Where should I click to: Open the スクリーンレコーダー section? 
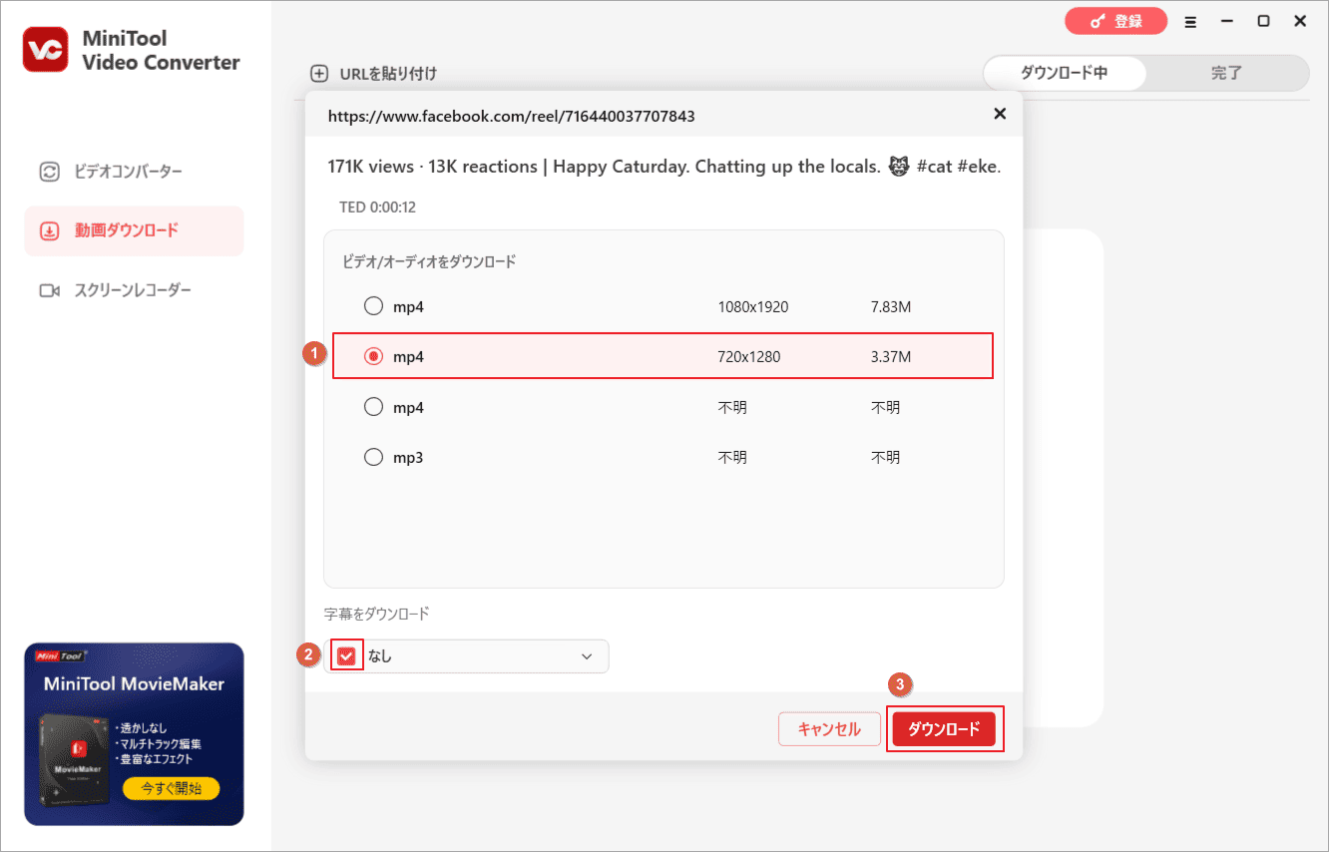coord(134,290)
